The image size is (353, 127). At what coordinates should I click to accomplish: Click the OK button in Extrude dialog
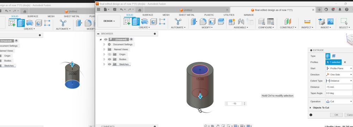coord(336,115)
